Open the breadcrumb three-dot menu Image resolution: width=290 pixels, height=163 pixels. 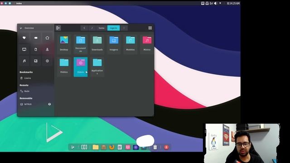point(124,28)
